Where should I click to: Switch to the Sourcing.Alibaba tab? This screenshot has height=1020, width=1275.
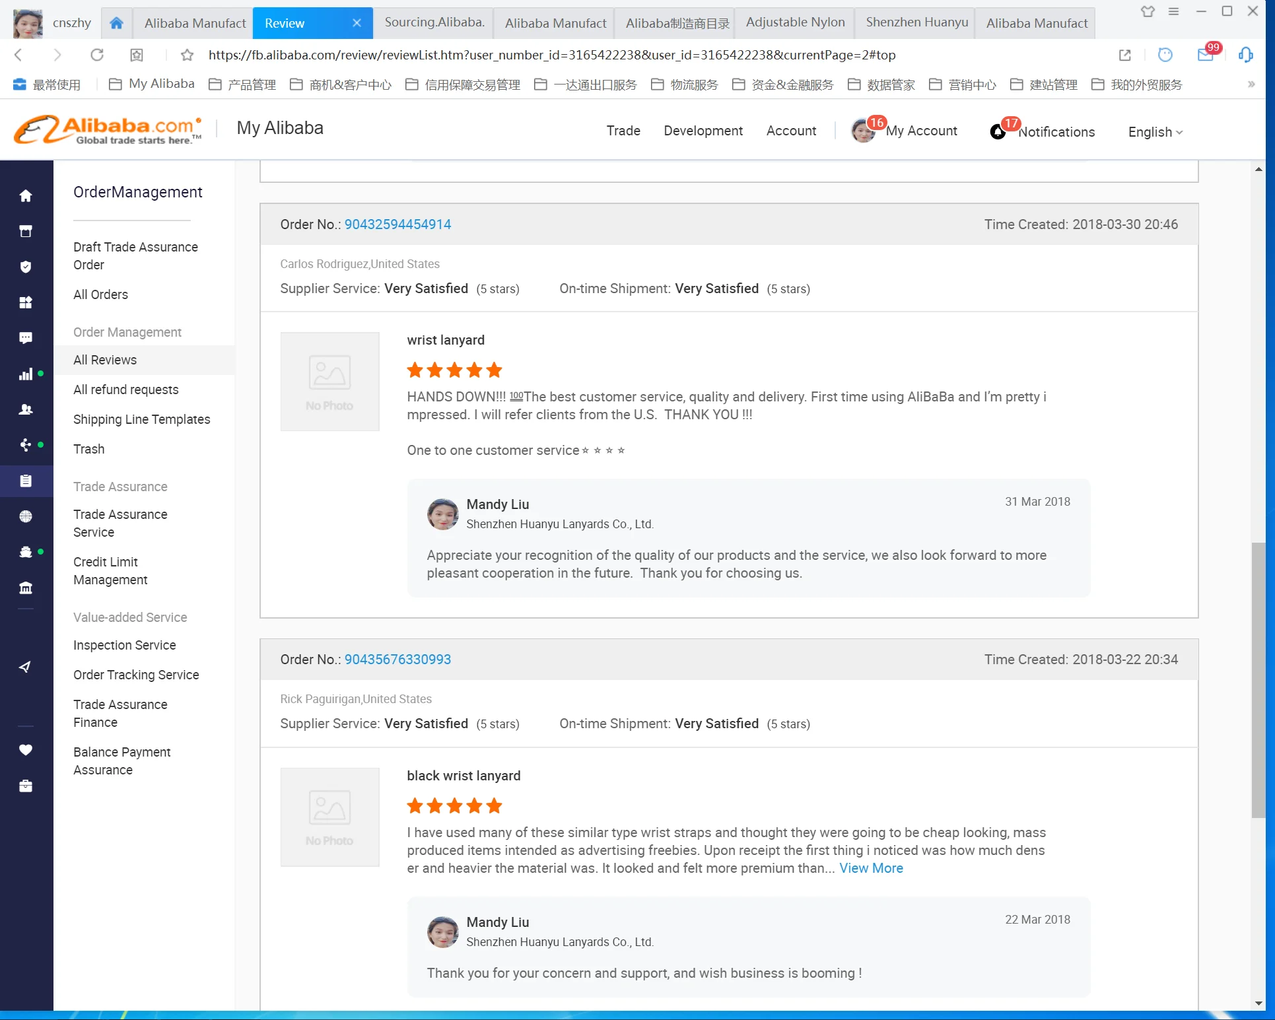[x=434, y=22]
